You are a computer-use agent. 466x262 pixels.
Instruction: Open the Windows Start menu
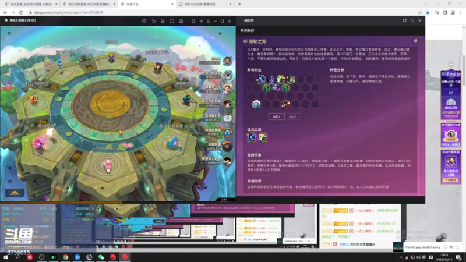[6, 257]
